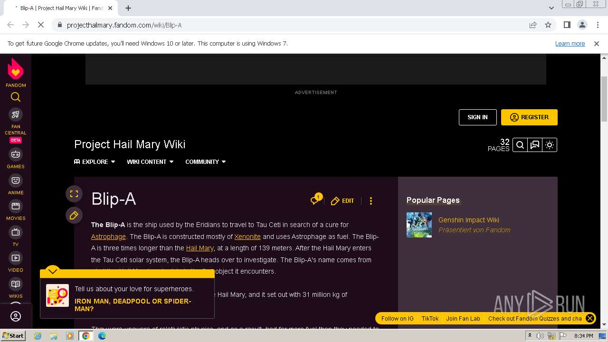Open the Games sidebar section
This screenshot has height=342, width=608.
pos(16,158)
